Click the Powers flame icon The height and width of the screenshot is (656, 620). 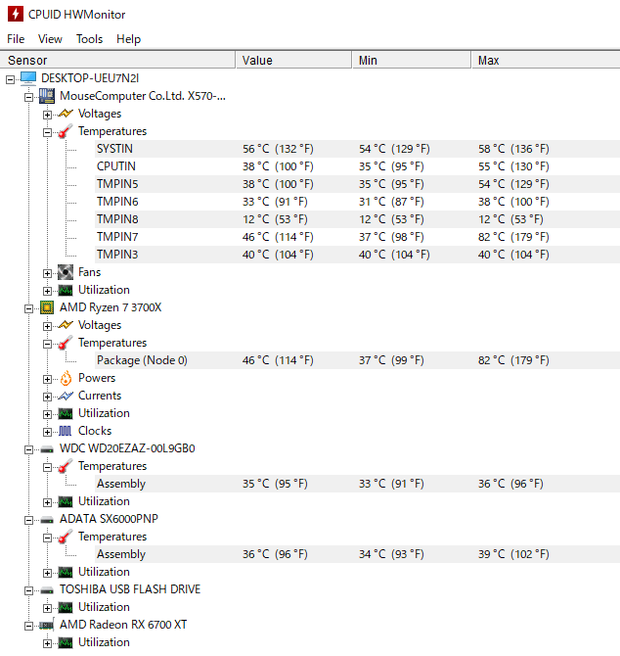point(66,378)
